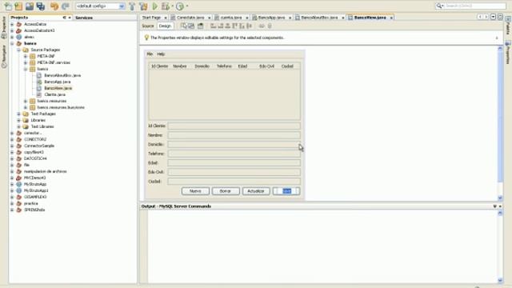Click the Save All toolbar icon
The image size is (512, 288).
[41, 6]
